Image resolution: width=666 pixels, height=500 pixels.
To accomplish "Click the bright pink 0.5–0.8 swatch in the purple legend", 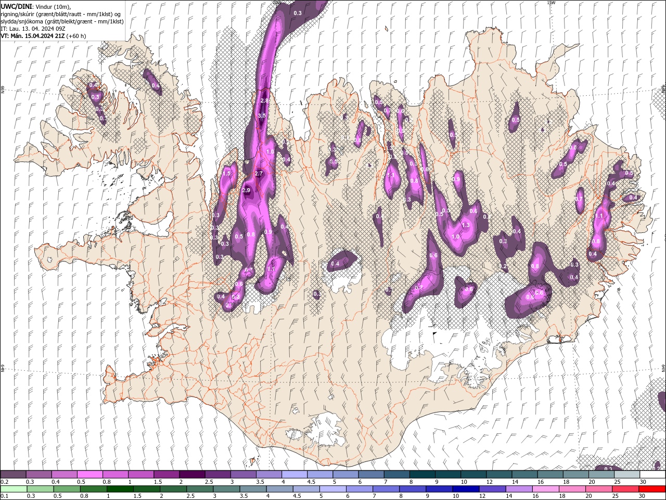I will pyautogui.click(x=89, y=474).
